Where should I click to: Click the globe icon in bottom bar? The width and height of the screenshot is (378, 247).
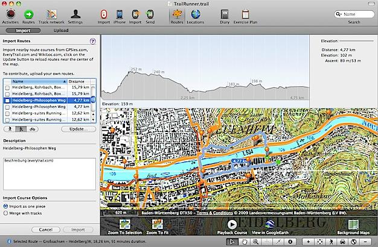(354, 242)
